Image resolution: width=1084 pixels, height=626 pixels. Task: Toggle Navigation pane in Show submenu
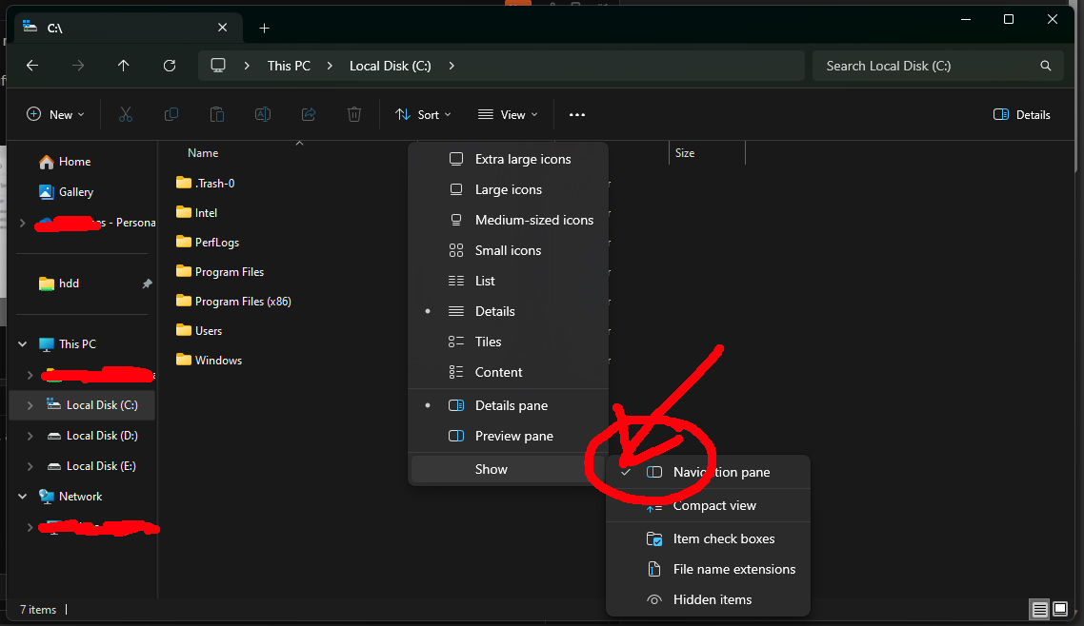click(x=708, y=472)
